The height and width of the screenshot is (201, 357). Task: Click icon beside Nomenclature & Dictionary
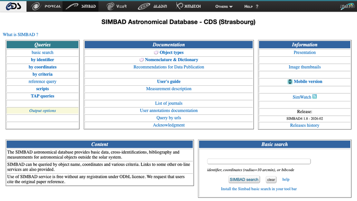point(141,60)
